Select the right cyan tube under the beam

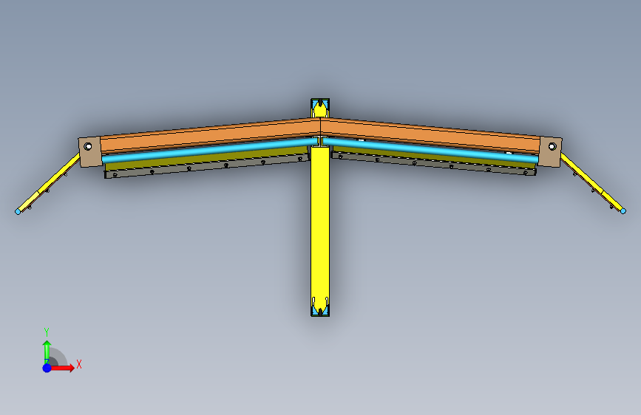pyautogui.click(x=430, y=149)
